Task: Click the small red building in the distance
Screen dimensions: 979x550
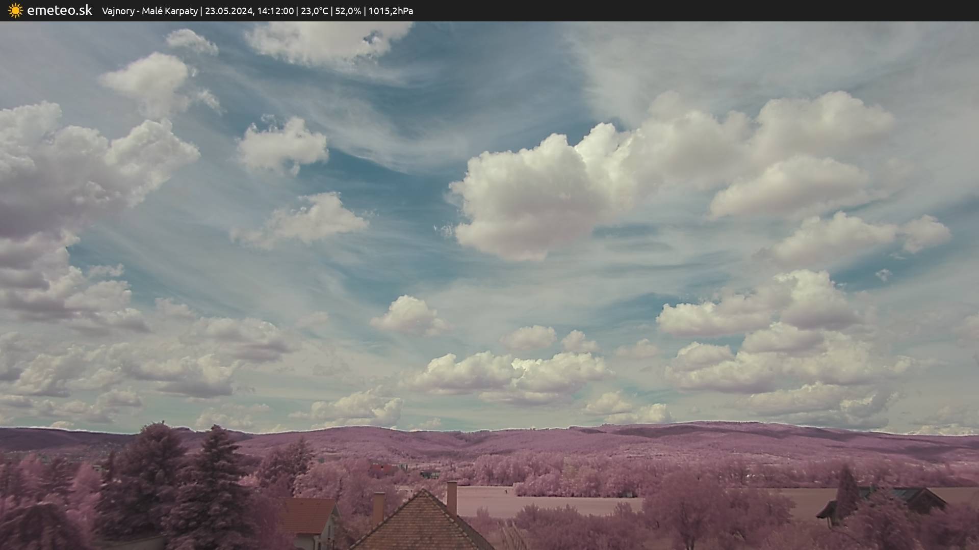Action: coord(382,469)
